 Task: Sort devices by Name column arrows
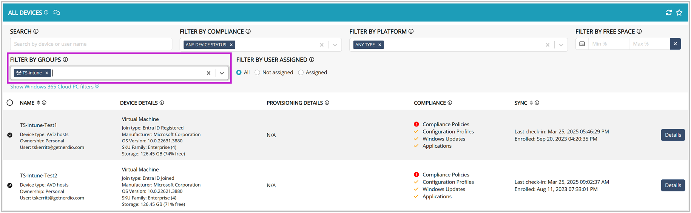[38, 103]
